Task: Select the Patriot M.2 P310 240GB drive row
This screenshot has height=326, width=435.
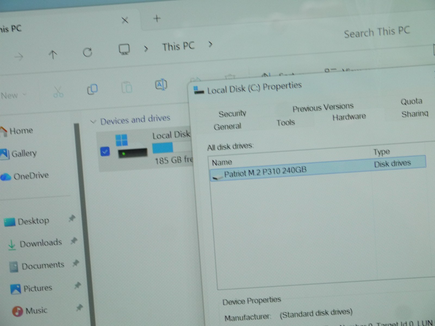Action: click(318, 168)
